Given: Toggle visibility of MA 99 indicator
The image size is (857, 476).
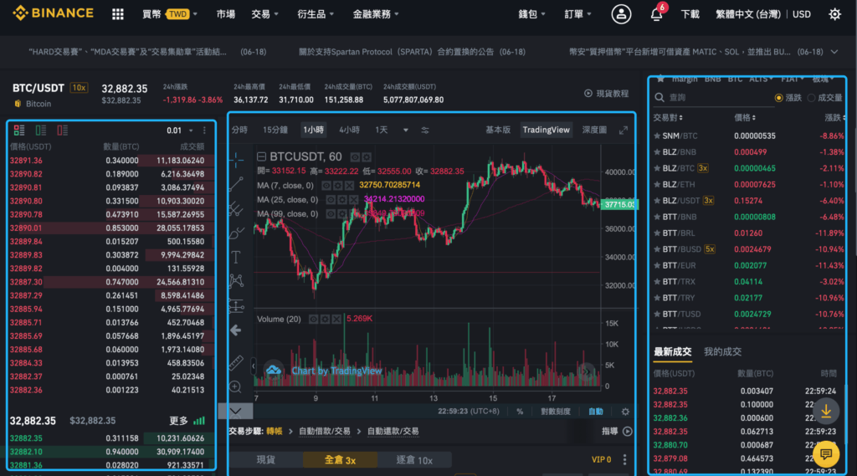Looking at the screenshot, I should coord(331,214).
